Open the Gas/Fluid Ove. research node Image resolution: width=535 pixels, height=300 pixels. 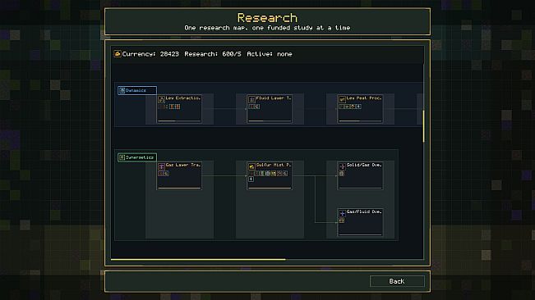pos(360,222)
